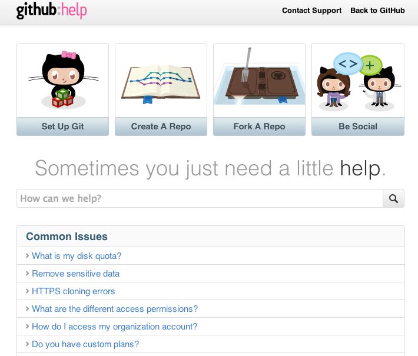The image size is (418, 356).
Task: Open the Set Up Git guide
Action: (x=62, y=127)
